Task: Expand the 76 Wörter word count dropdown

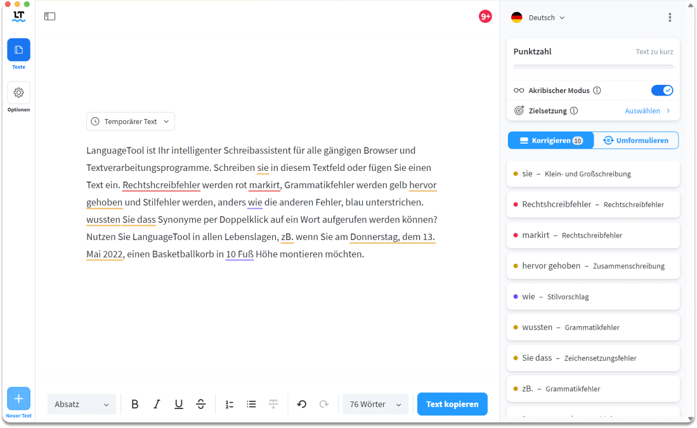Action: click(375, 404)
